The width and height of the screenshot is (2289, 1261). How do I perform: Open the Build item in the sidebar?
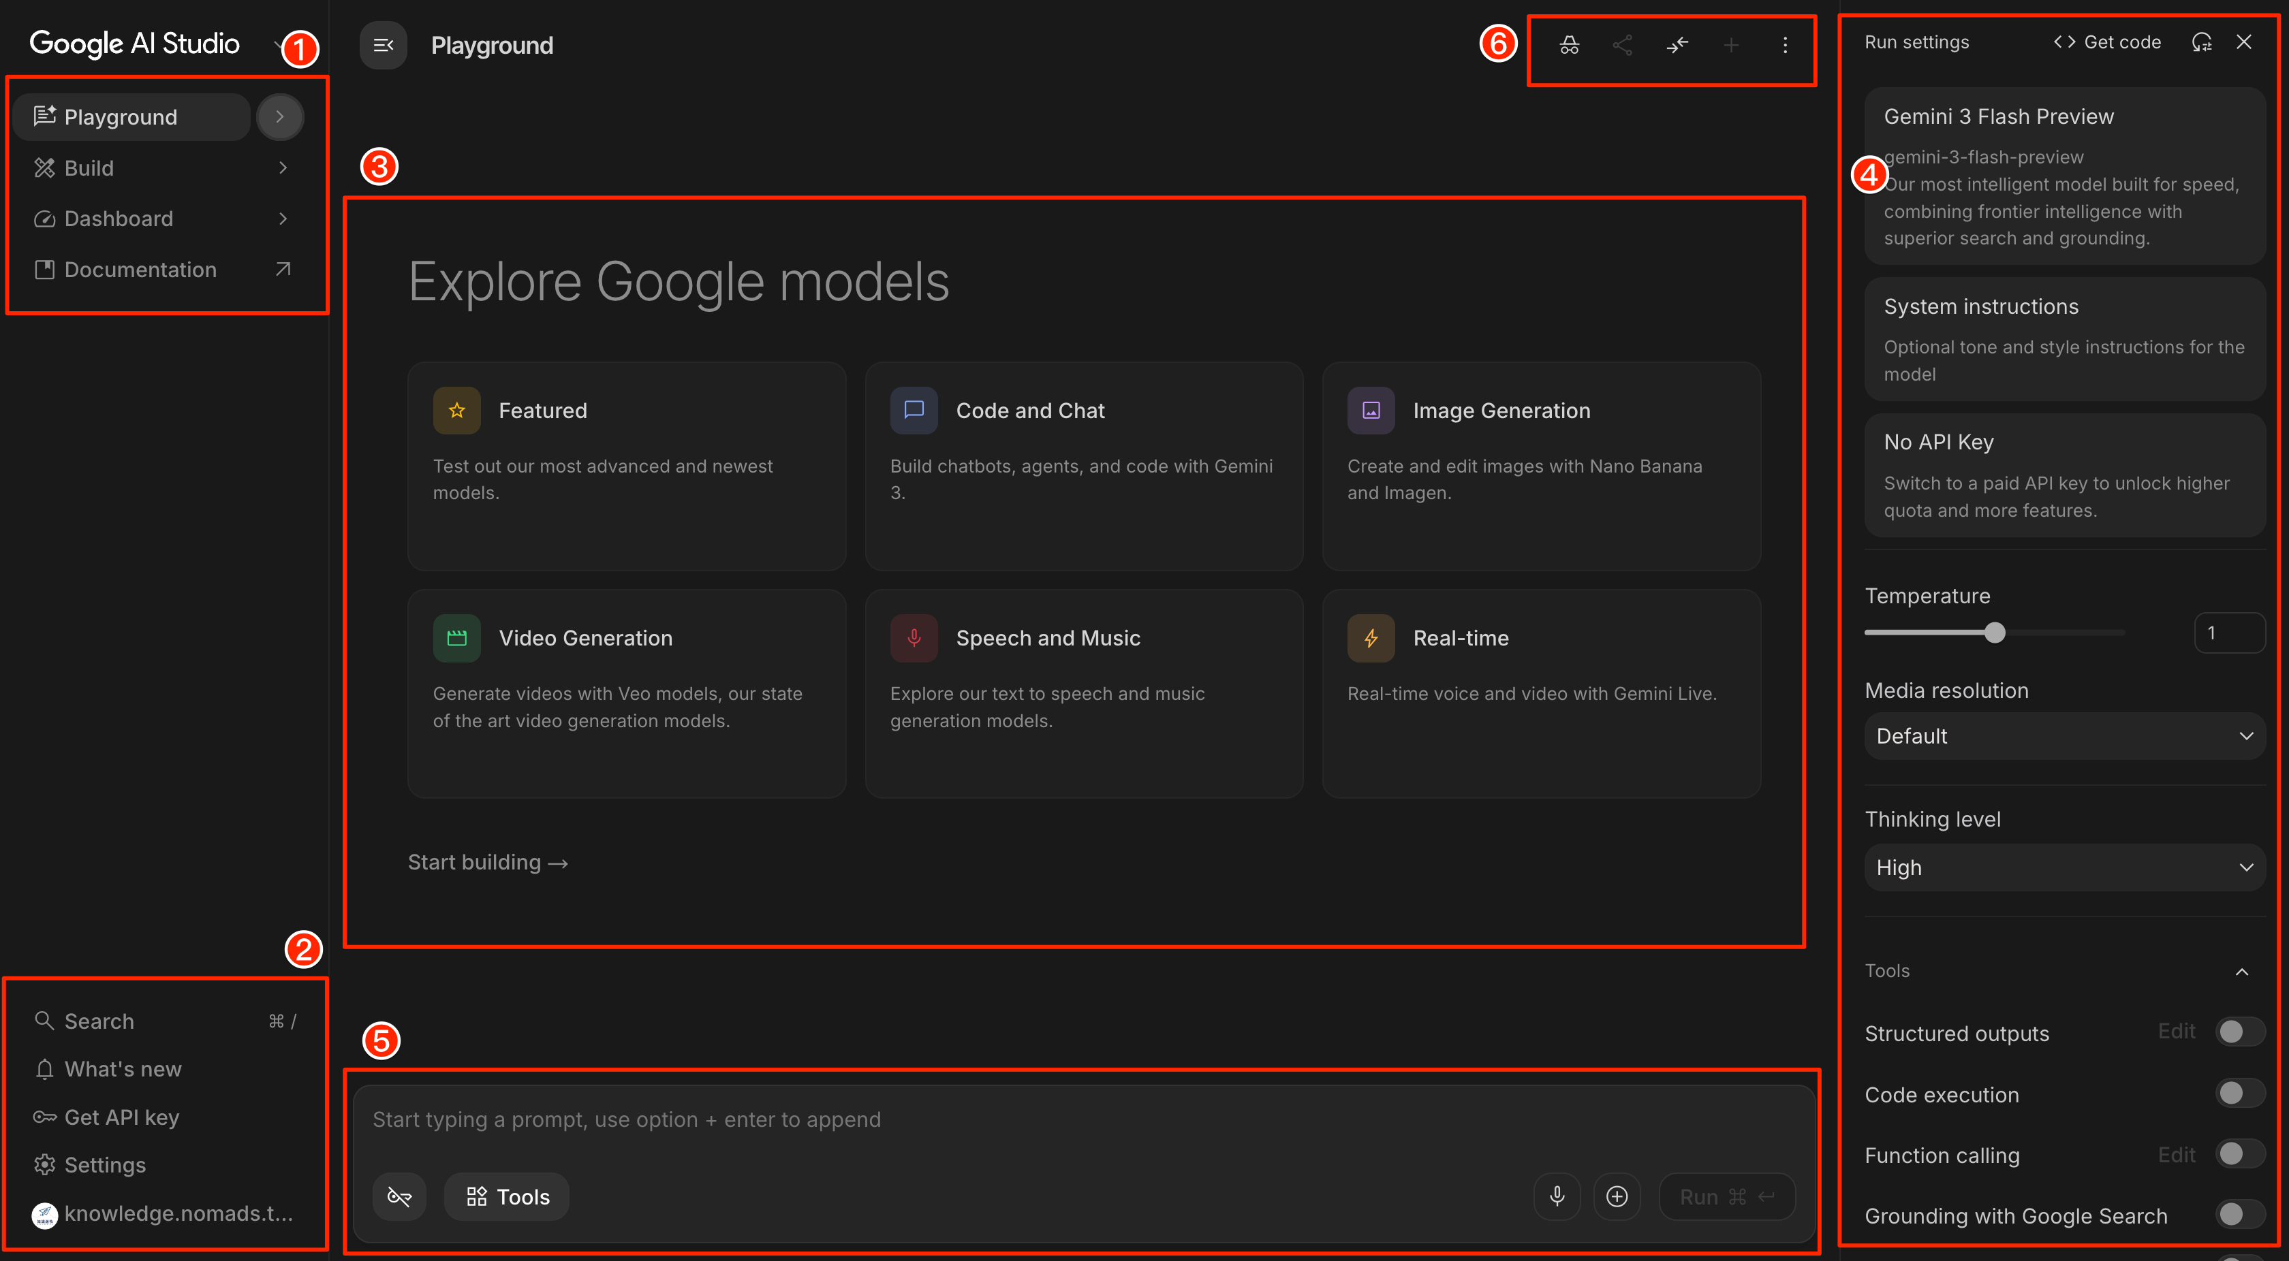coord(90,167)
